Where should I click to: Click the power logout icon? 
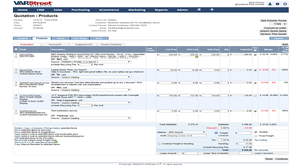(285, 4)
